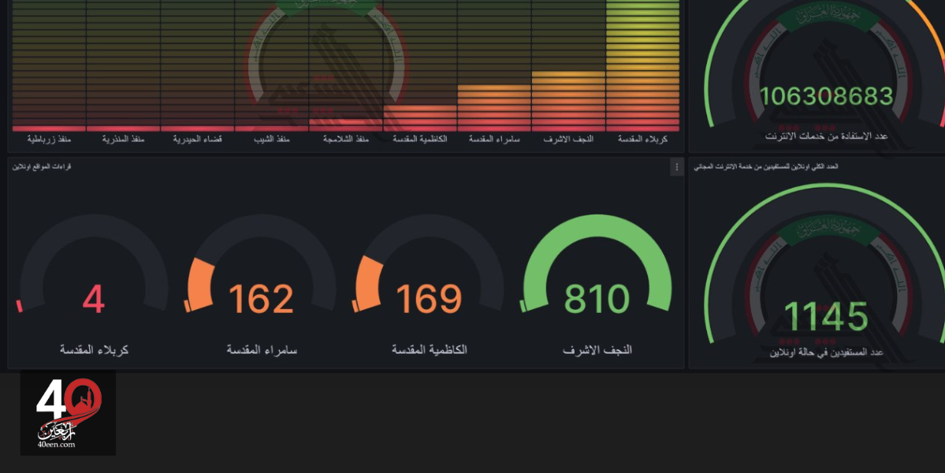
Task: Select bar label 'منفذ المنذرية'
Action: [x=123, y=140]
